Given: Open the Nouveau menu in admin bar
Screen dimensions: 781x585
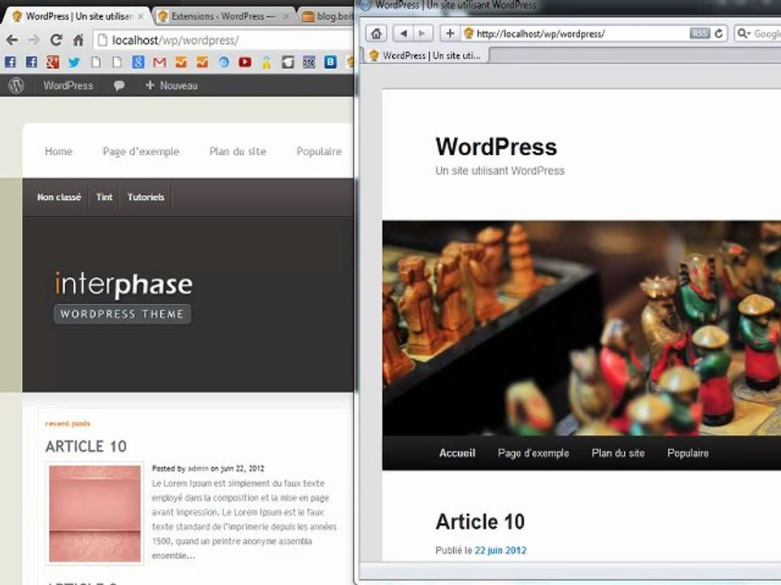Looking at the screenshot, I should (172, 85).
